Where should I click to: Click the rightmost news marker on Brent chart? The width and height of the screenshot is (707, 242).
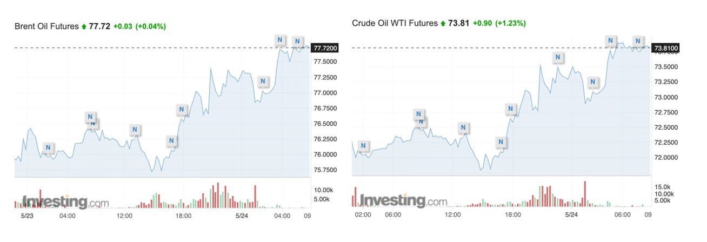[297, 41]
